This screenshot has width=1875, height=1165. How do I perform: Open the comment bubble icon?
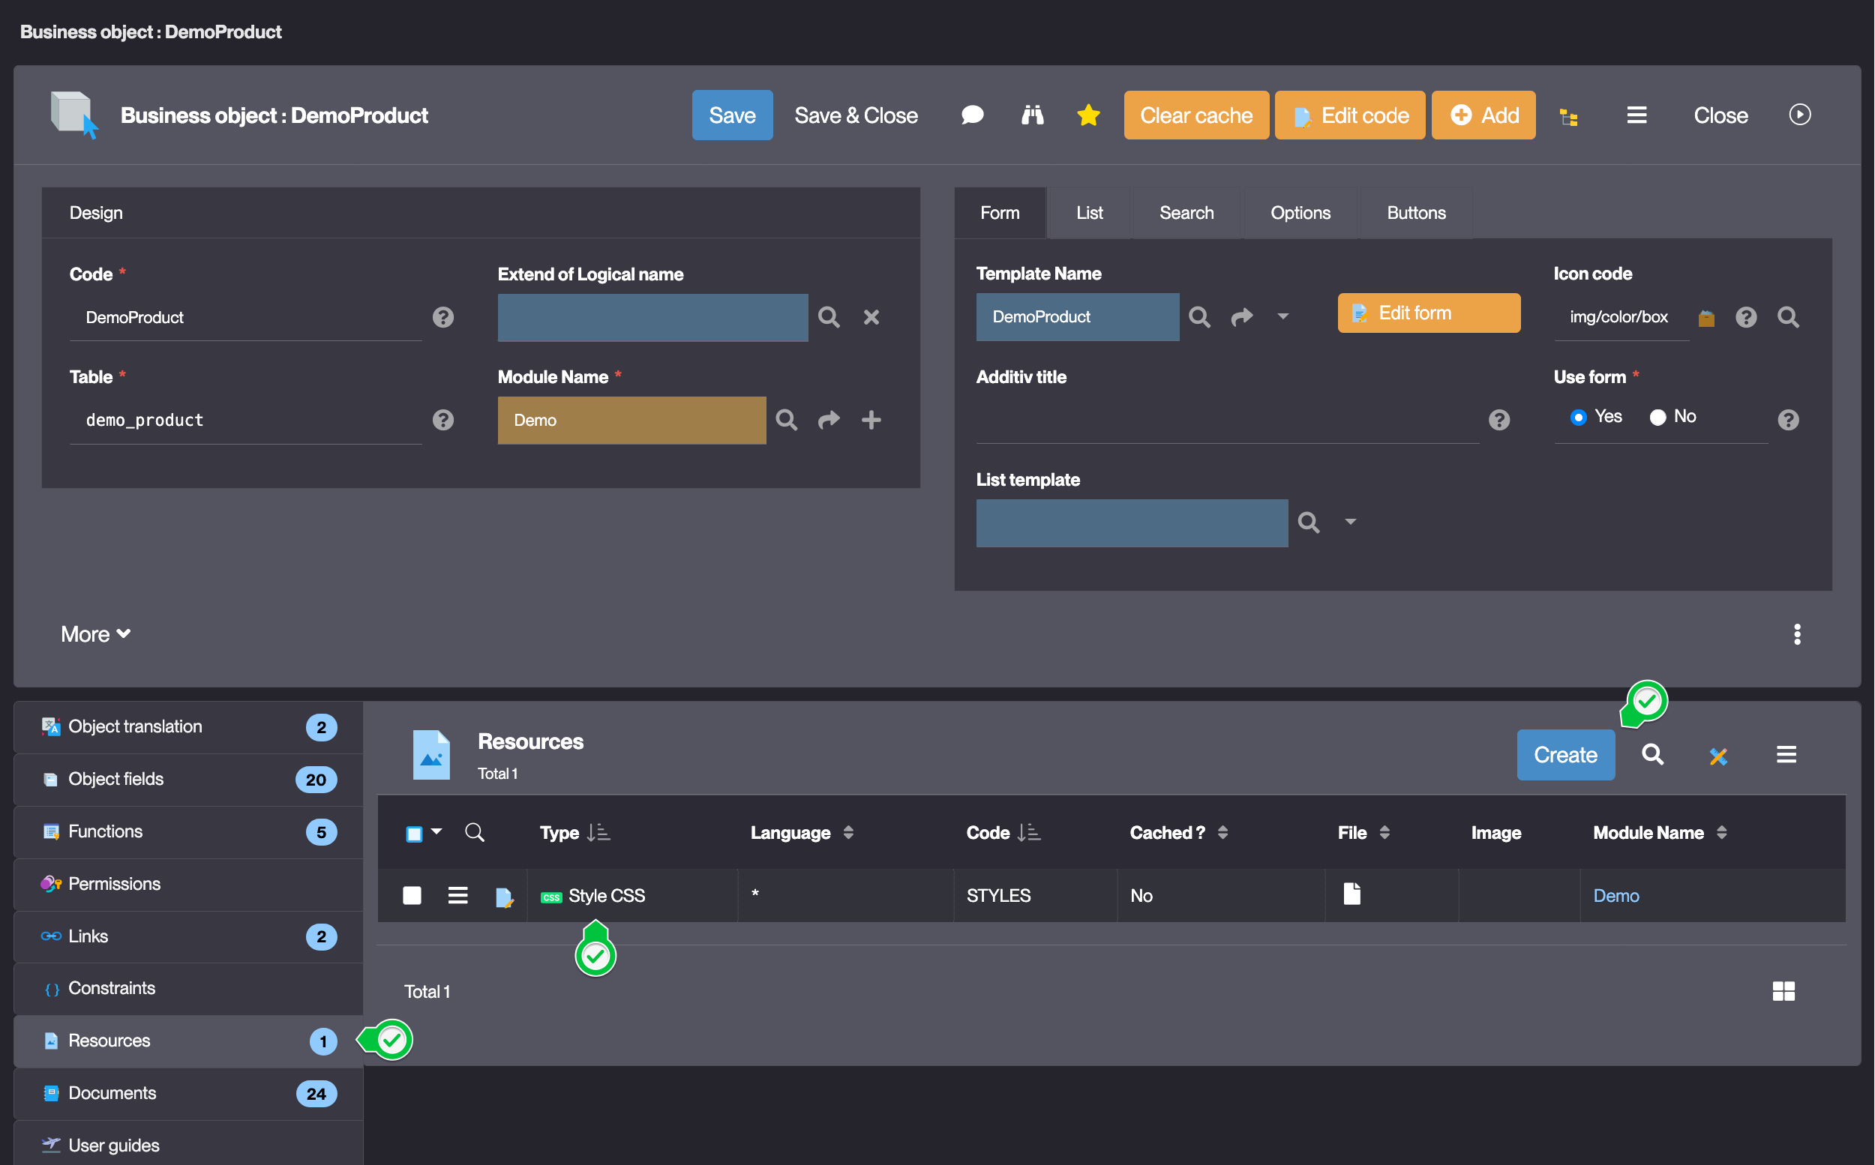(972, 115)
